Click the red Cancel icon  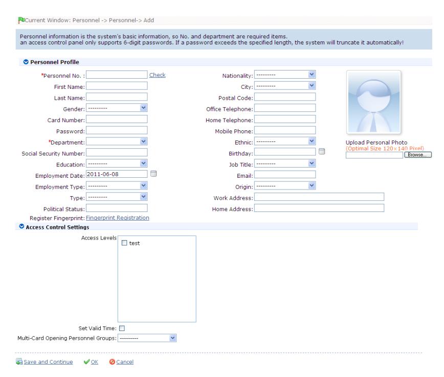112,362
